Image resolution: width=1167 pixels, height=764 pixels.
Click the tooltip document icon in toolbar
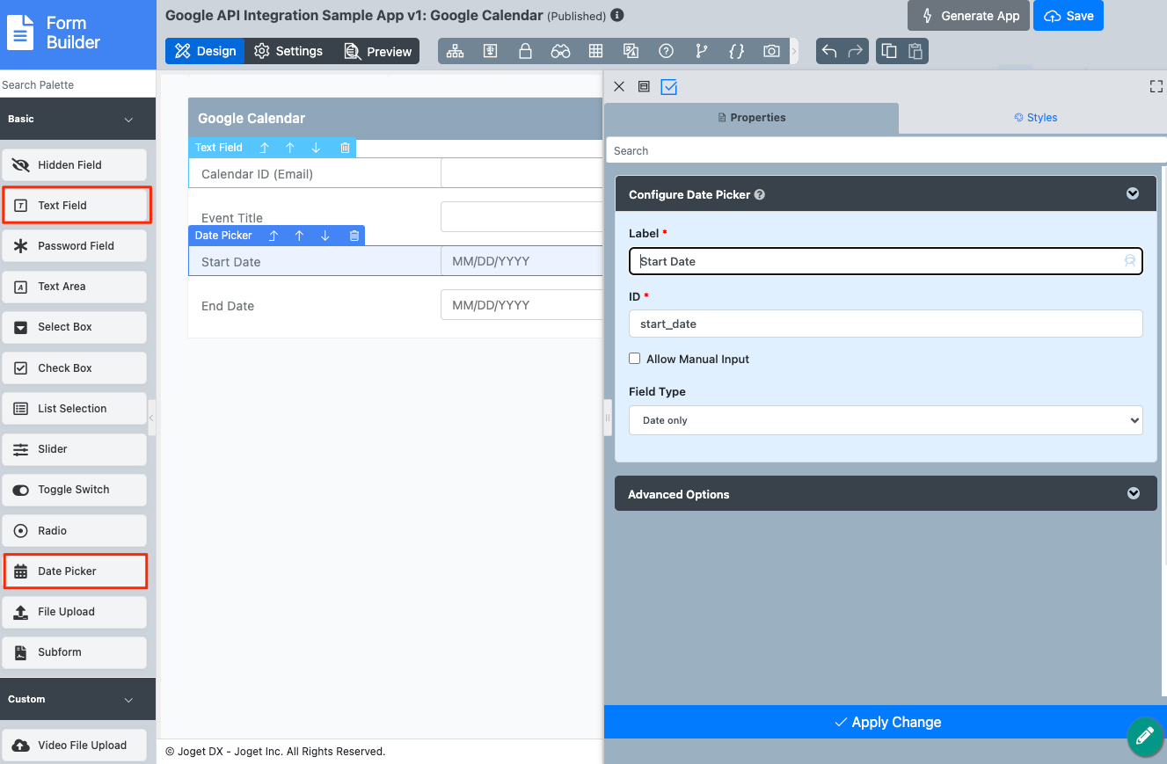click(x=490, y=51)
